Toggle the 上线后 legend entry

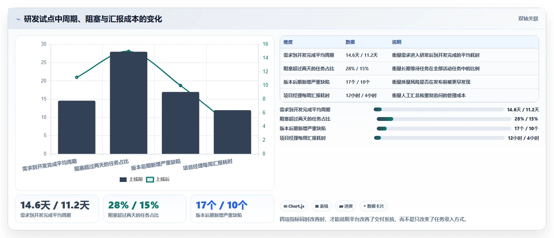click(x=158, y=179)
